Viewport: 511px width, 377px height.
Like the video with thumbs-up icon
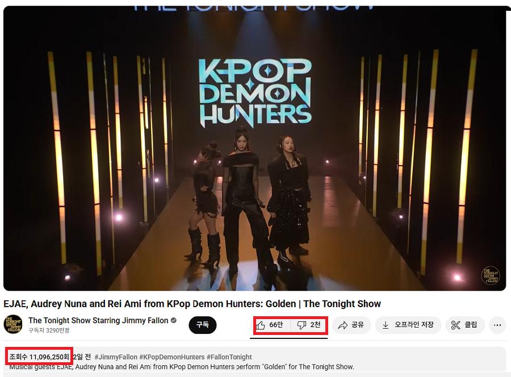[261, 325]
